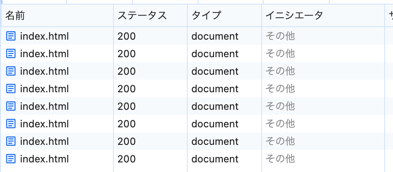Sort requests by the 名前 column header
This screenshot has width=393, height=172.
pos(15,16)
